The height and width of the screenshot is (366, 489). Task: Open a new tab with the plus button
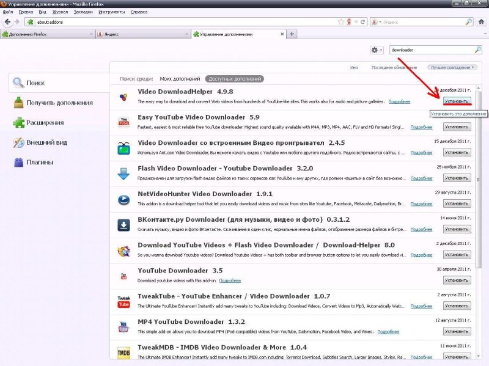(x=292, y=34)
